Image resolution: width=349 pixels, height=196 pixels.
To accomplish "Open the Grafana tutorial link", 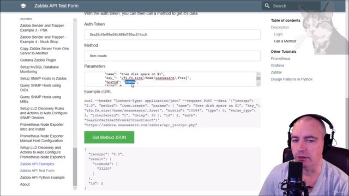I will coord(278,65).
